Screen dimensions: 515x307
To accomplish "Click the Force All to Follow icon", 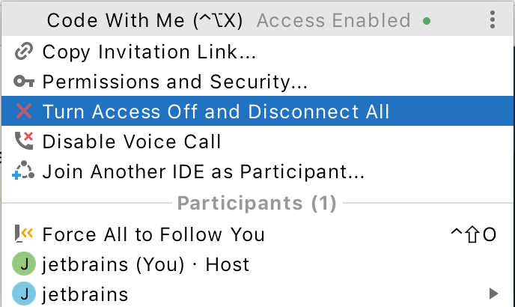I will point(24,234).
